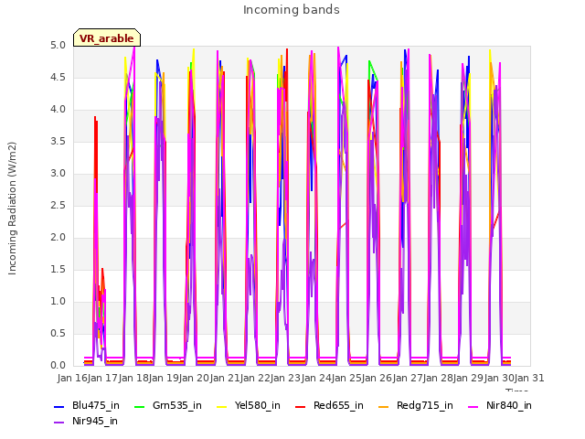Toggle Red655_in series in legend
This screenshot has width=585, height=439.
[329, 406]
